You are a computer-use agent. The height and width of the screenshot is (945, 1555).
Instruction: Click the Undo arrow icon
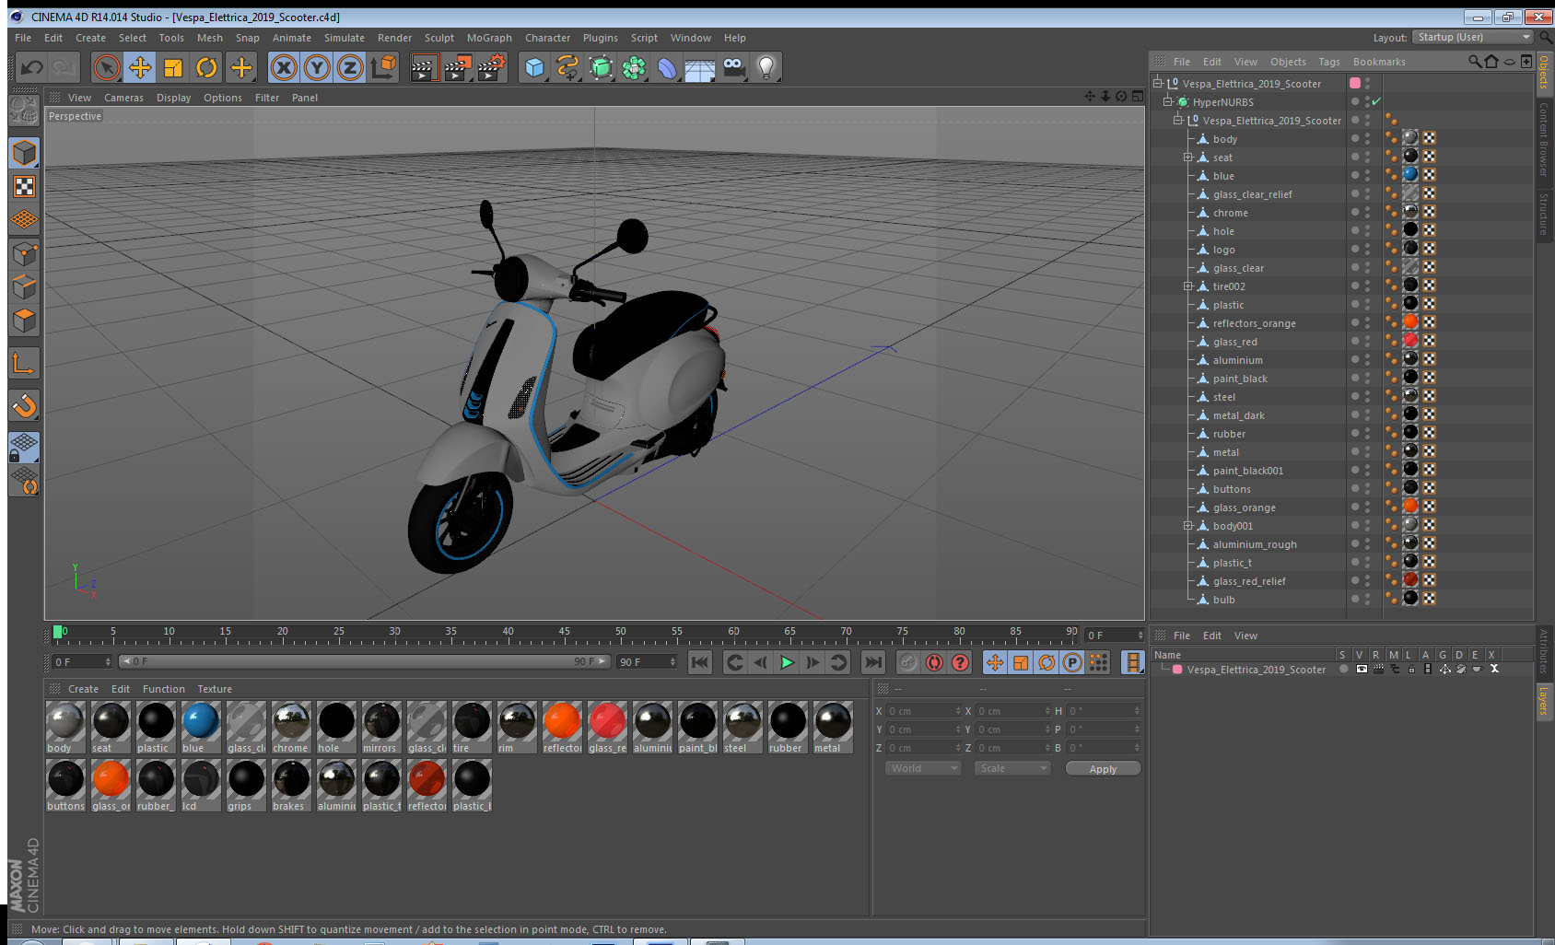(x=32, y=67)
